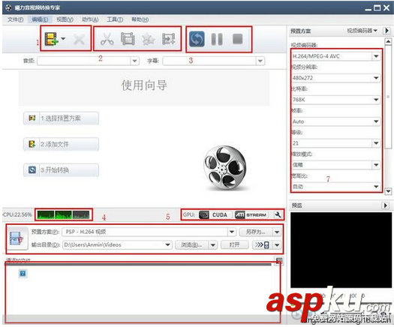Open the 预置方案 PSP - H.264 profile dropdown
Screen dimensions: 394x327
tap(232, 232)
